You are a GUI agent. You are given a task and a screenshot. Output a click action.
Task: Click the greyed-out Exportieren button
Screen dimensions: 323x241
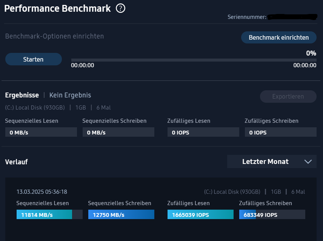point(288,96)
